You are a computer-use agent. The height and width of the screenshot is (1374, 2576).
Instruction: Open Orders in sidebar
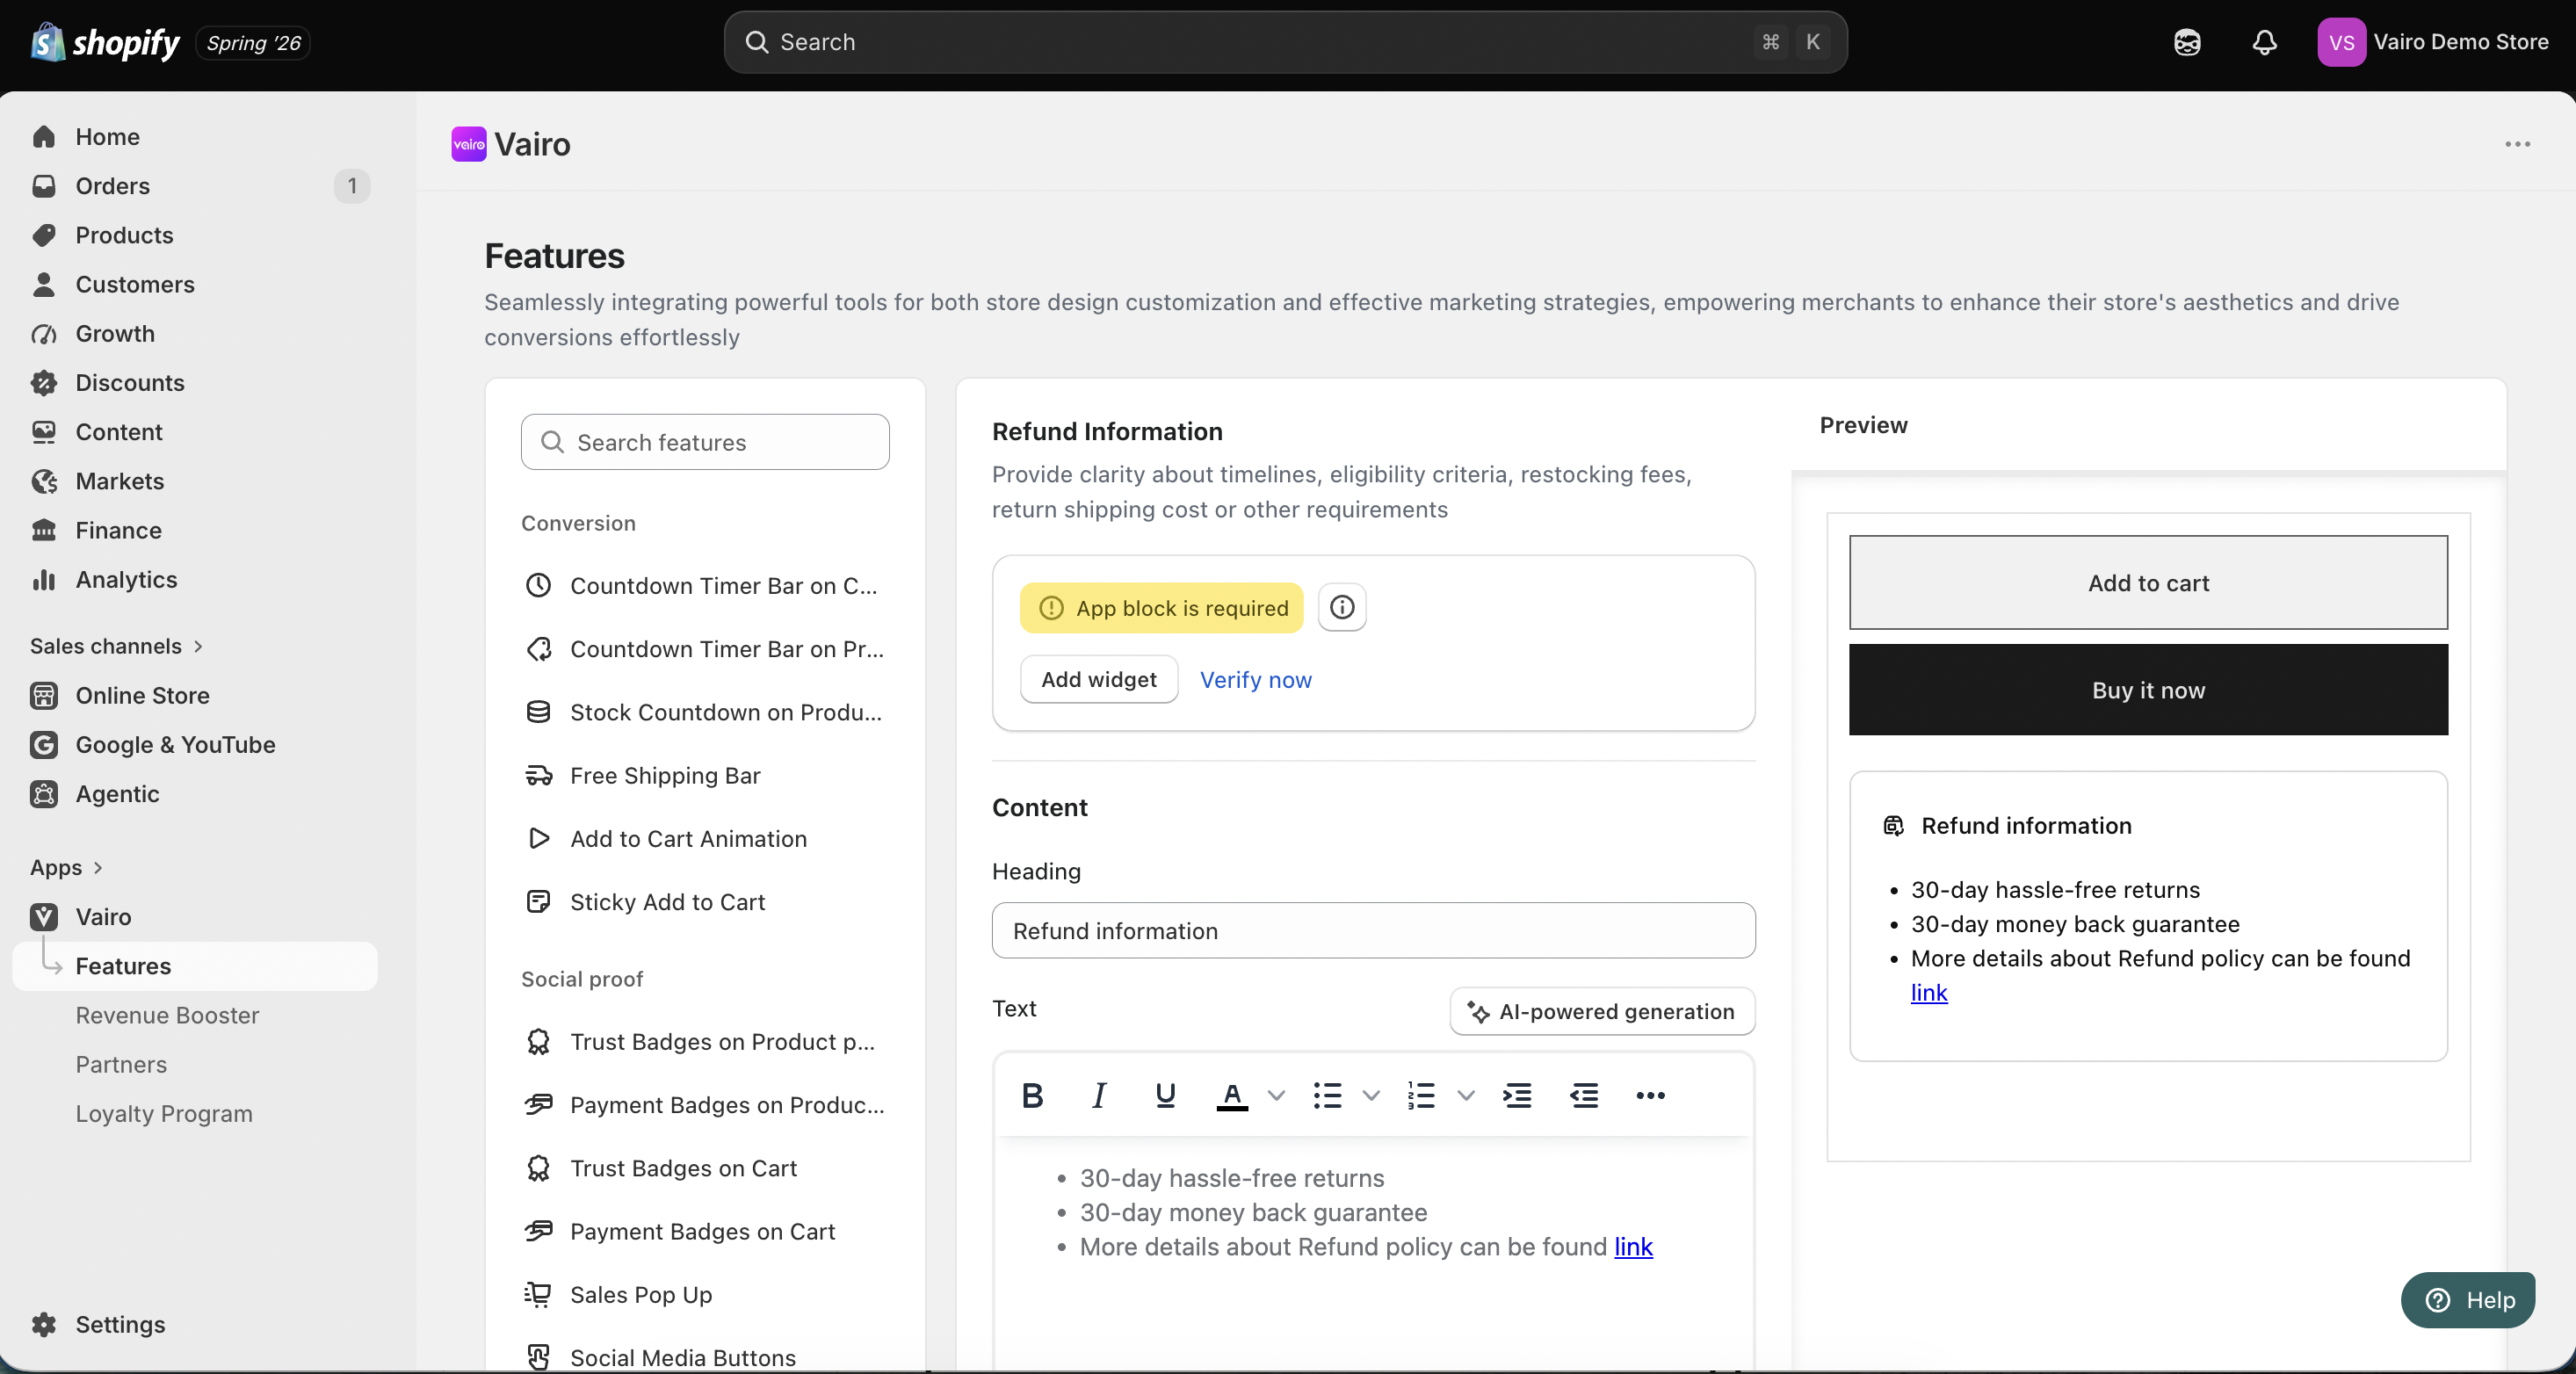coord(195,185)
